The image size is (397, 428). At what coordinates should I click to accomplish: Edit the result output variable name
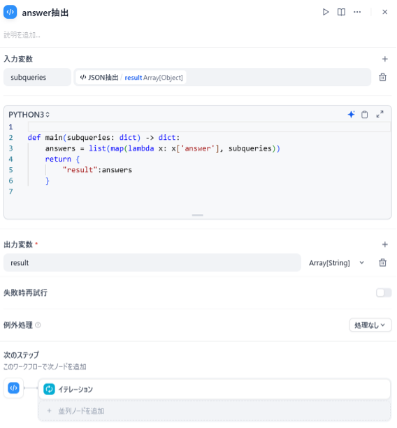click(x=152, y=262)
